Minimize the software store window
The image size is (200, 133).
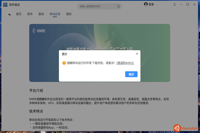(x=181, y=4)
